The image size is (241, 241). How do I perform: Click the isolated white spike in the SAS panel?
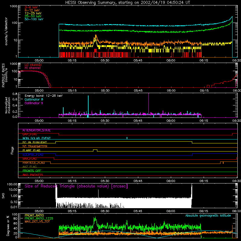[99, 193]
